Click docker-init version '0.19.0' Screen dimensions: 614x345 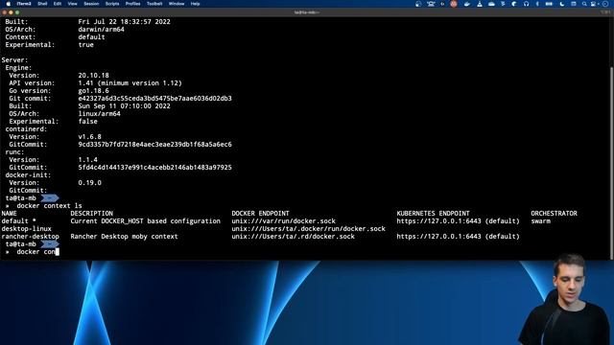click(x=89, y=183)
